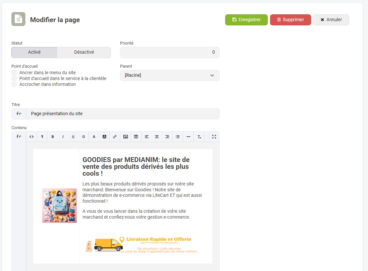The width and height of the screenshot is (368, 271).
Task: Align text to the left
Action: pyautogui.click(x=147, y=137)
